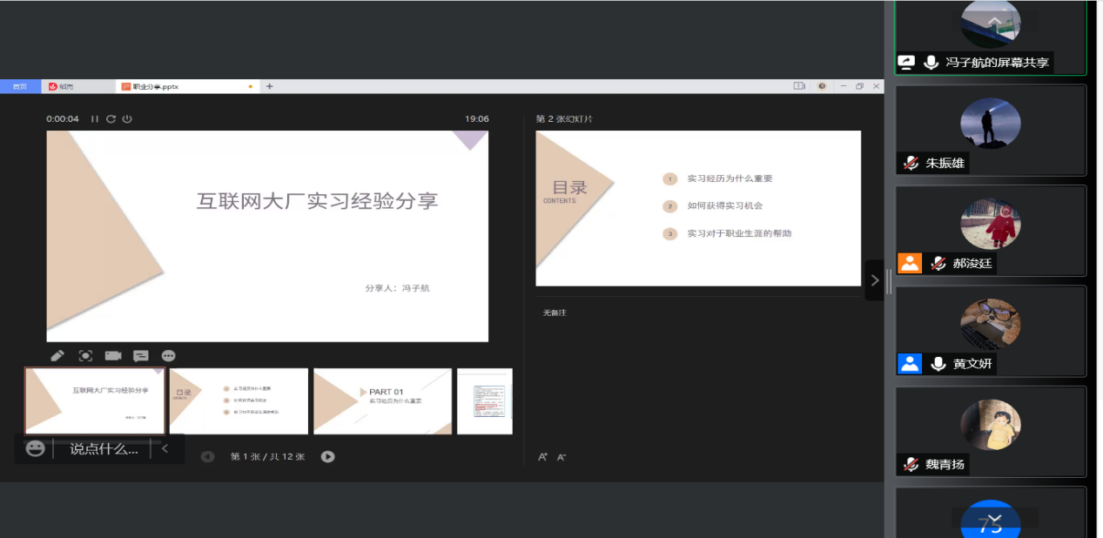Switch to the 首页 tab
1103x538 pixels.
coord(19,86)
